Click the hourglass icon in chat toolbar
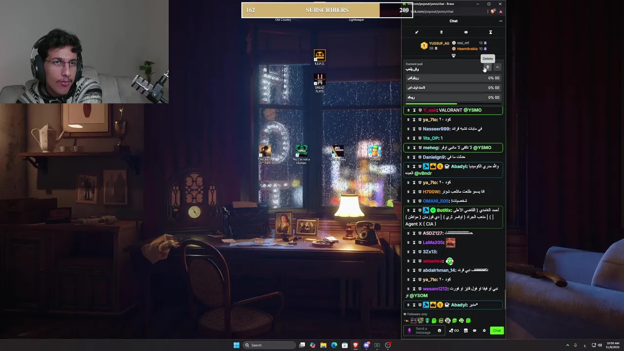 [x=490, y=32]
